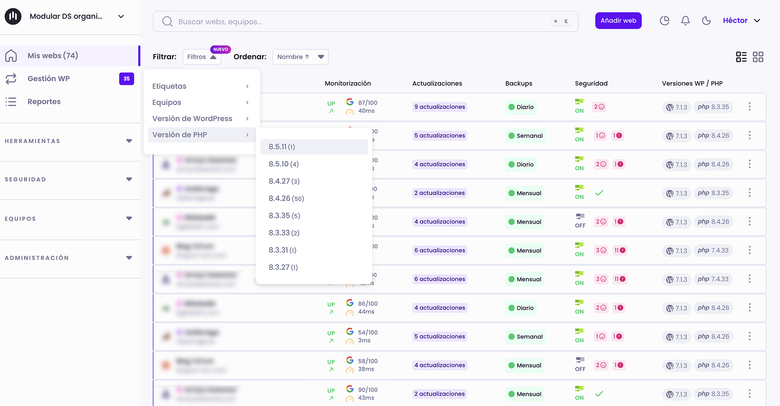Click the home icon beside Mis webs
Viewport: 780px width, 406px height.
tap(11, 56)
